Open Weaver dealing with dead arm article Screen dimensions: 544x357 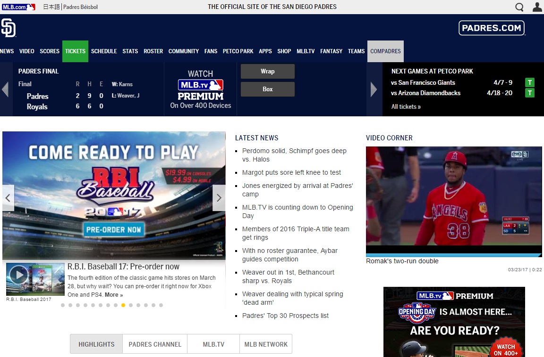click(292, 298)
